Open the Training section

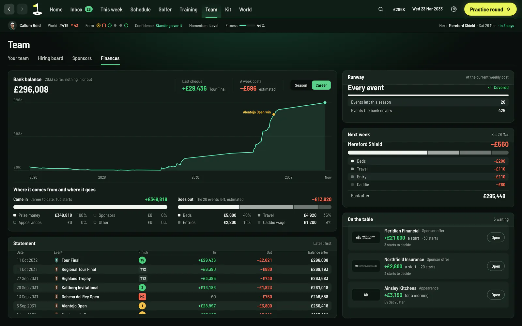pyautogui.click(x=189, y=9)
